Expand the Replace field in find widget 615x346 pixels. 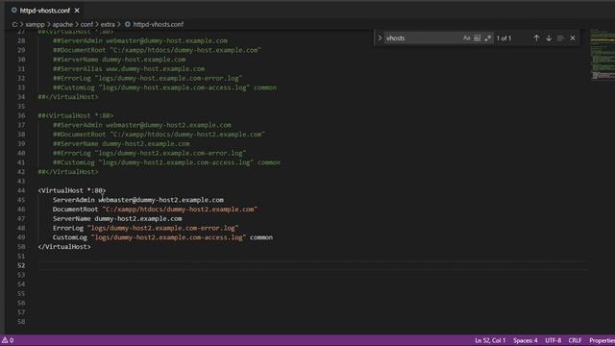[380, 38]
